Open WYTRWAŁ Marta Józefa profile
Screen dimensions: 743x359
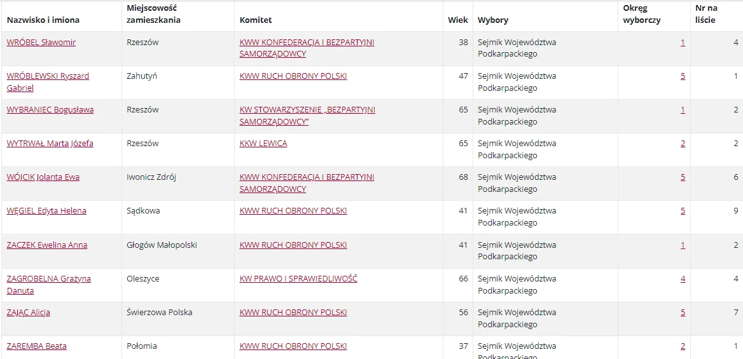pos(50,144)
